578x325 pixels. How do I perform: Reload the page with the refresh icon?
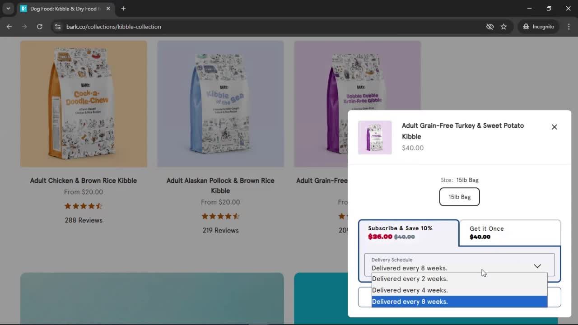coord(39,27)
